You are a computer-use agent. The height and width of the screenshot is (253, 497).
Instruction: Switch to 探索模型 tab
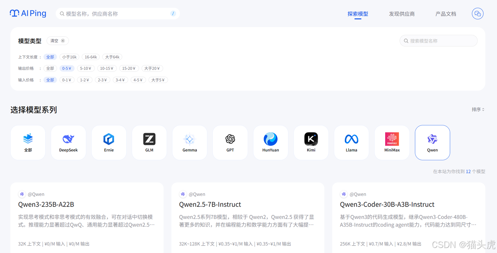[x=358, y=14]
